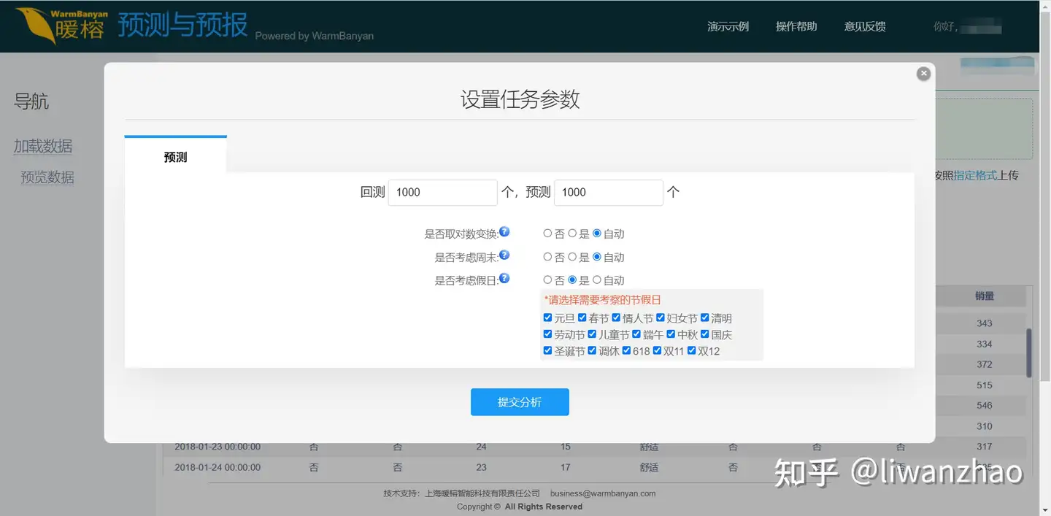Click the 销量 value 334
1051x516 pixels.
click(985, 344)
